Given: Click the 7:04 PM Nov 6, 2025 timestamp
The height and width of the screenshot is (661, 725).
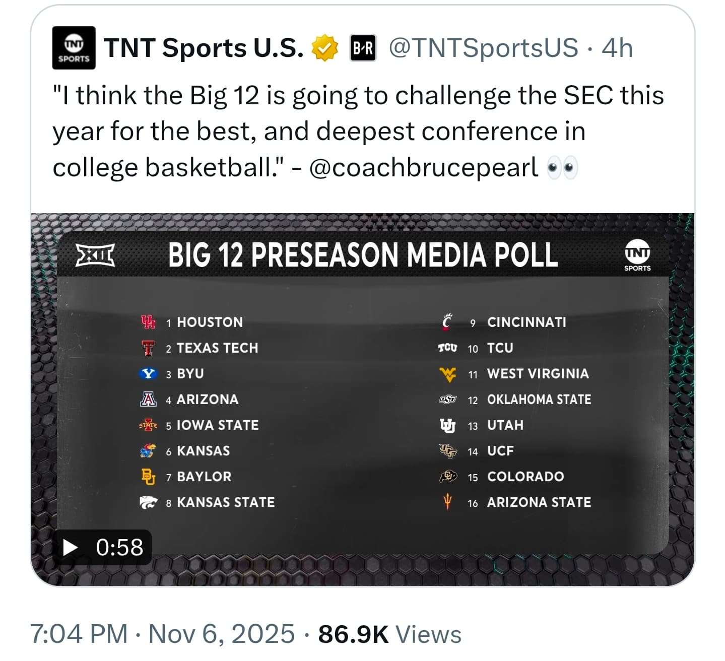Looking at the screenshot, I should 162,633.
